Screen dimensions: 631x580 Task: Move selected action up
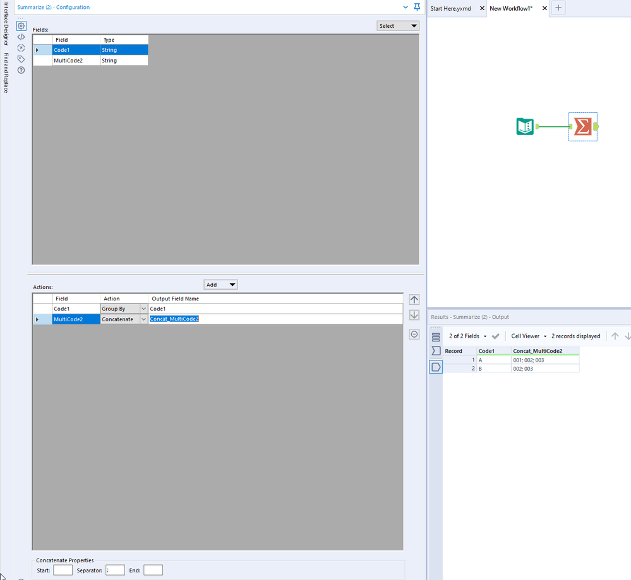coord(414,300)
